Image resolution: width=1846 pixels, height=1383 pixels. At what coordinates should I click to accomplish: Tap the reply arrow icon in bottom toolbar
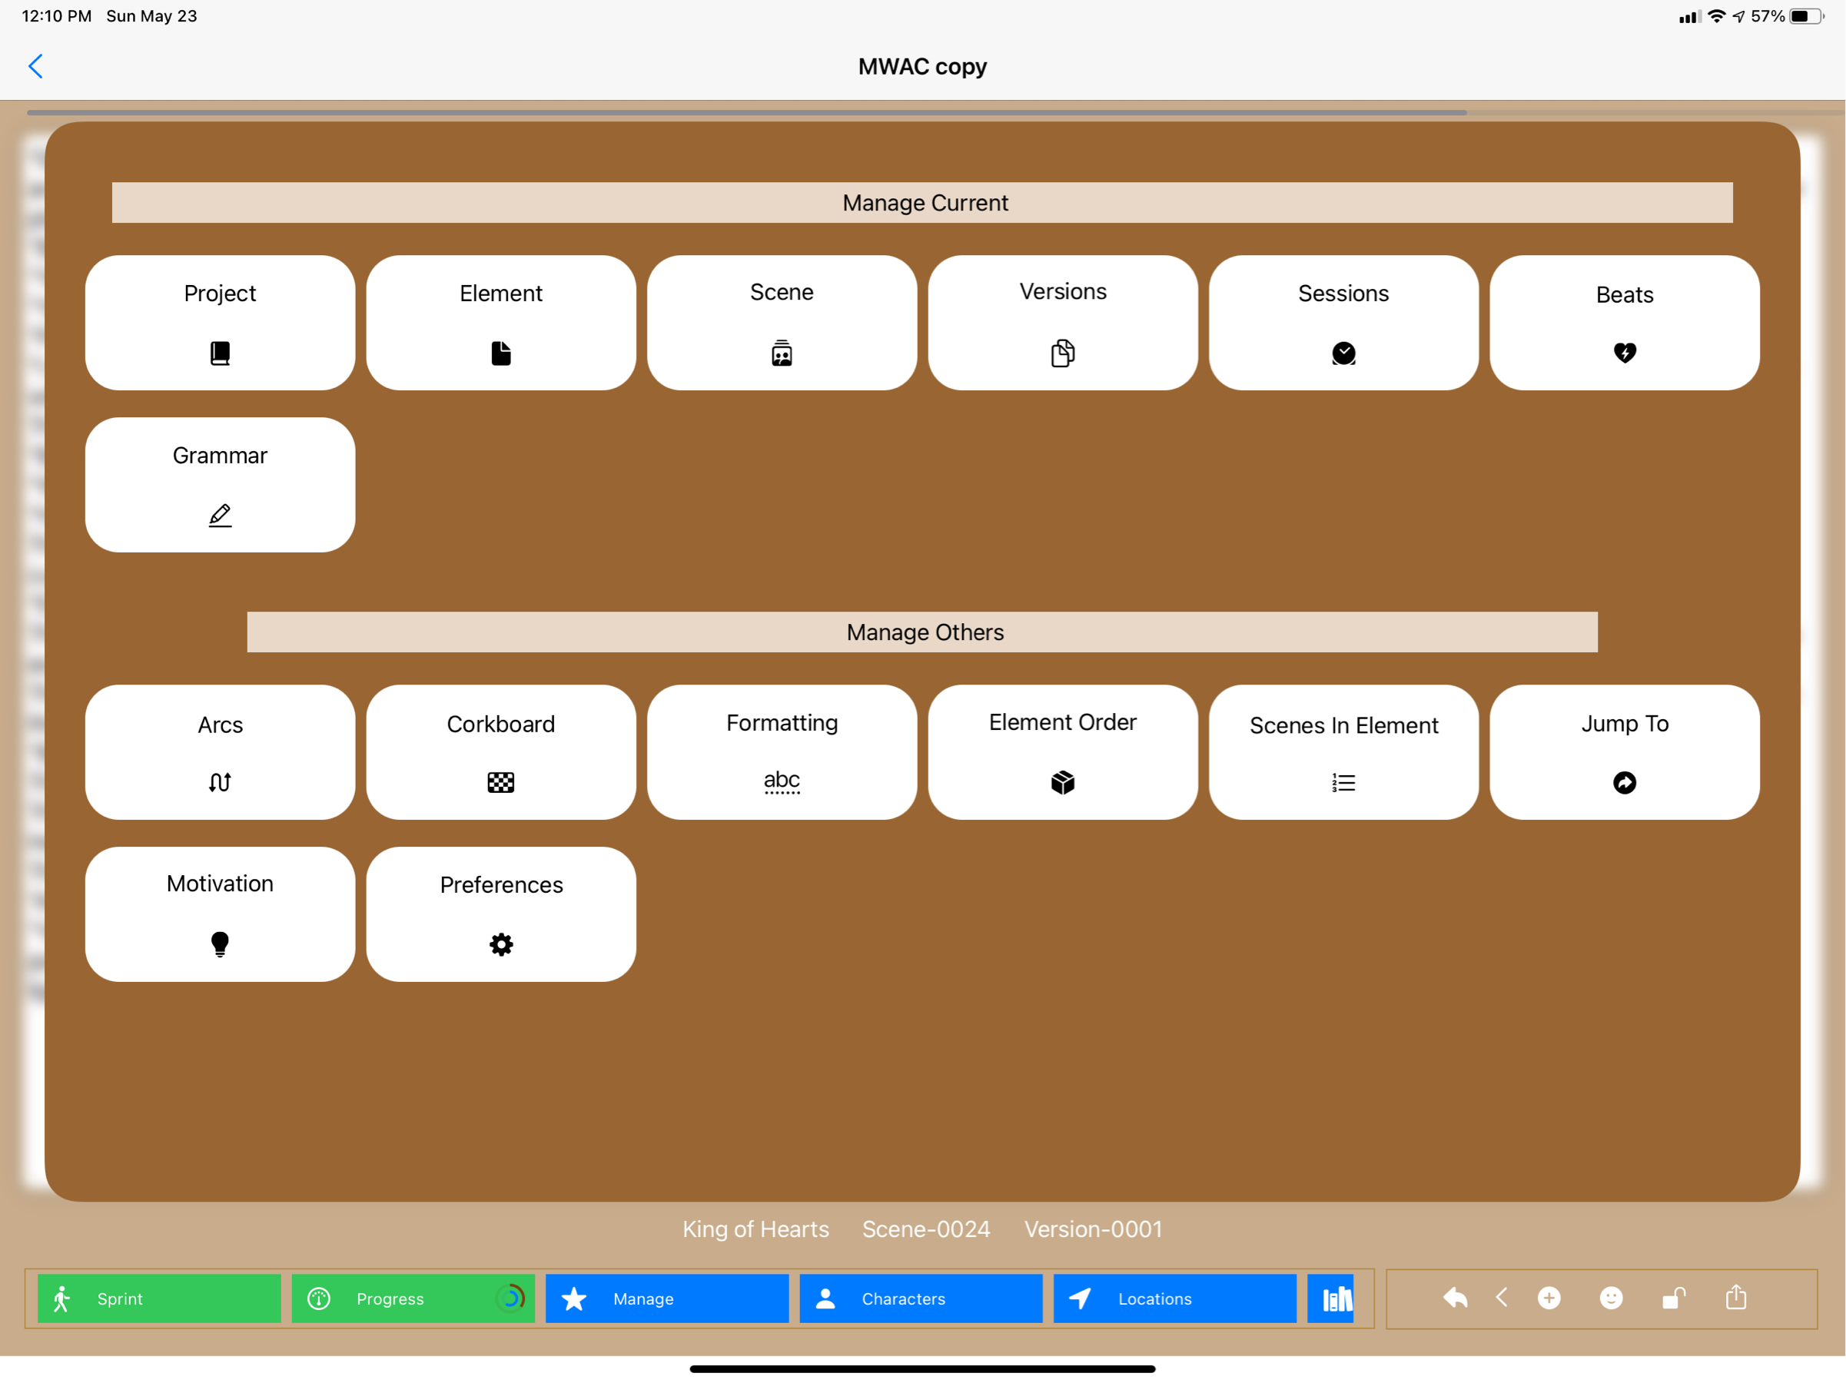tap(1455, 1298)
